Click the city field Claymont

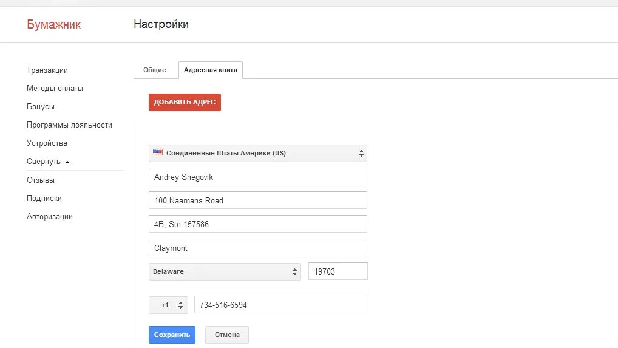coord(257,248)
